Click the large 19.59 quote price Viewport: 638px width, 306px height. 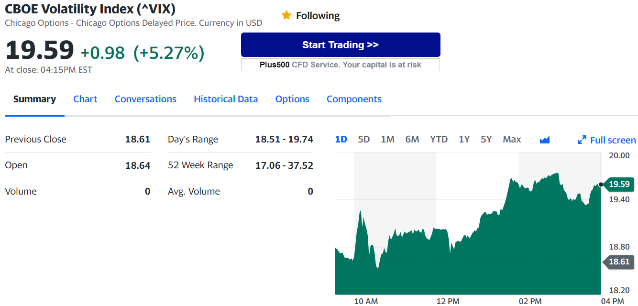click(x=40, y=50)
